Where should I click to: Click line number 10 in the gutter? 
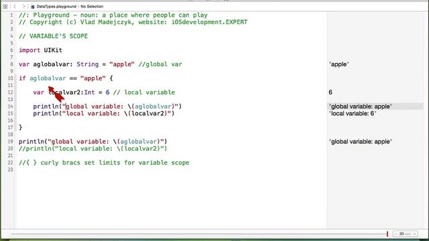pos(11,78)
